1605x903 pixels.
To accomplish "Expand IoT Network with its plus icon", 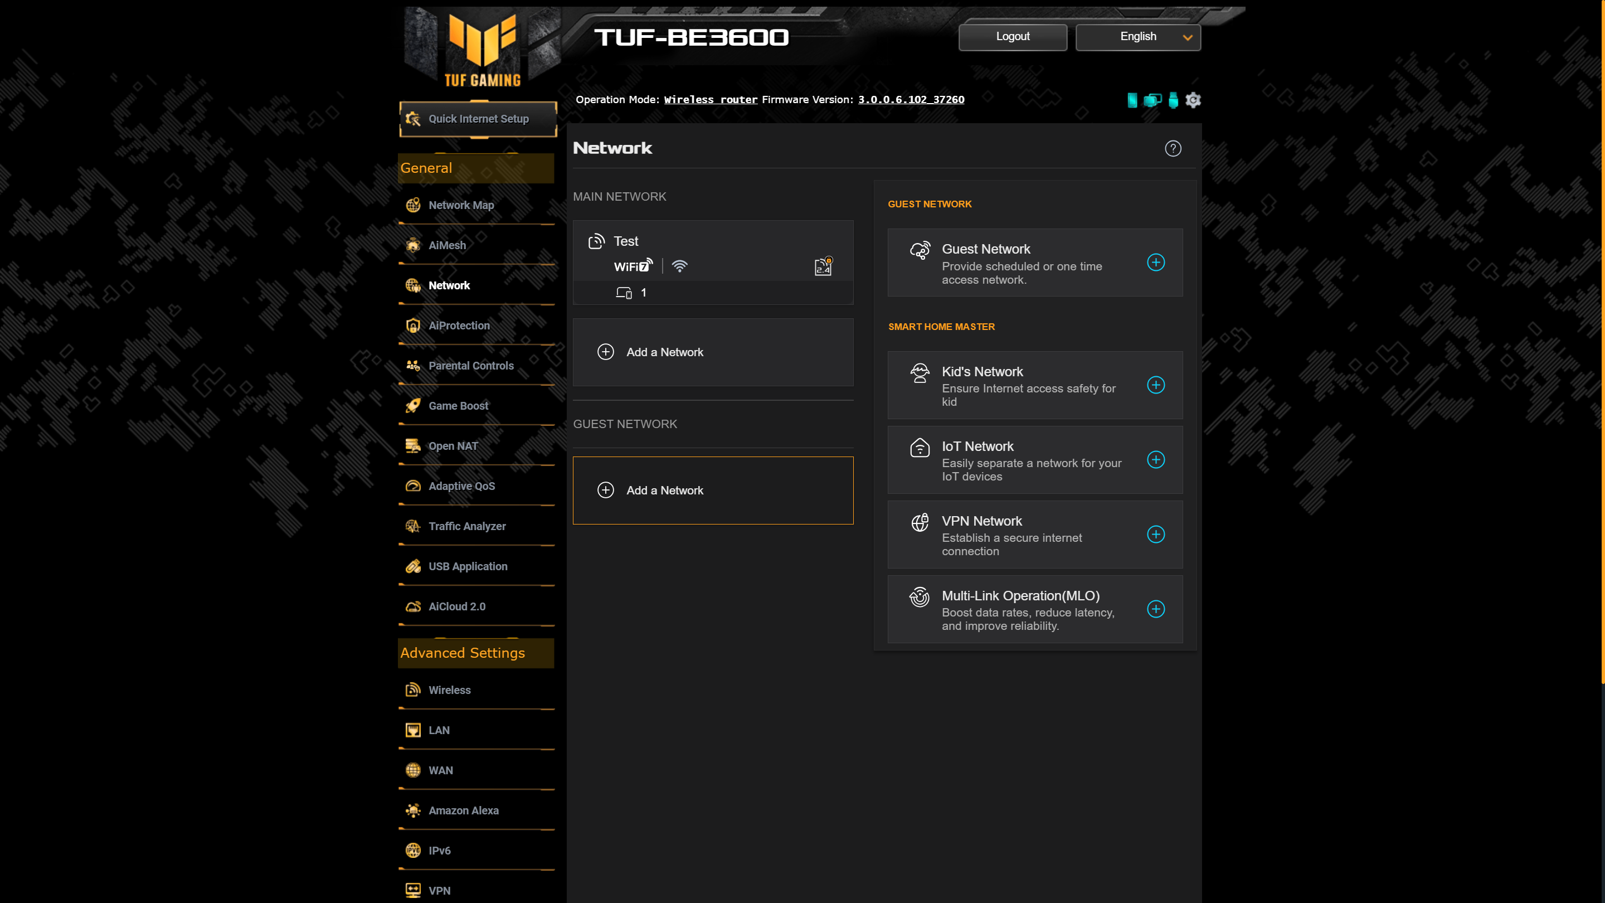I will click(x=1156, y=460).
